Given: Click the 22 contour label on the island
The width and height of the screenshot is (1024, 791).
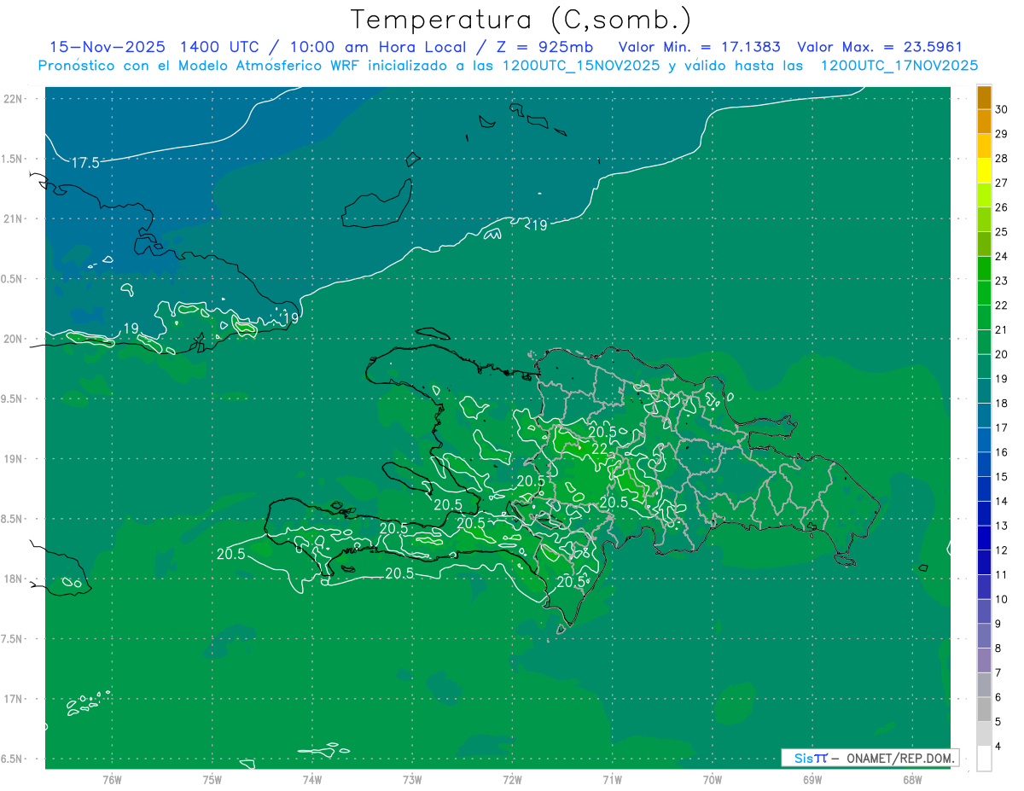Looking at the screenshot, I should pyautogui.click(x=599, y=449).
